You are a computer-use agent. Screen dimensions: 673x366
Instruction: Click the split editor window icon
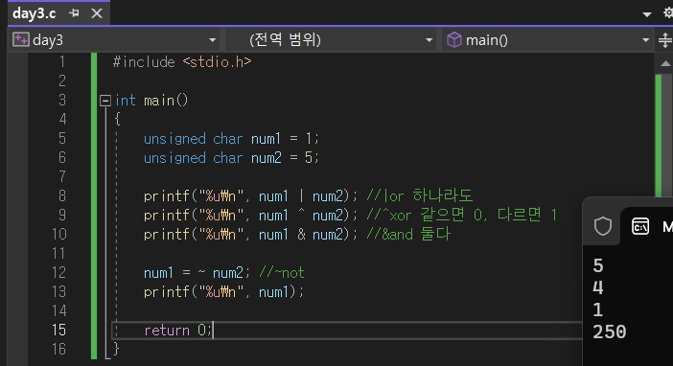tap(664, 40)
